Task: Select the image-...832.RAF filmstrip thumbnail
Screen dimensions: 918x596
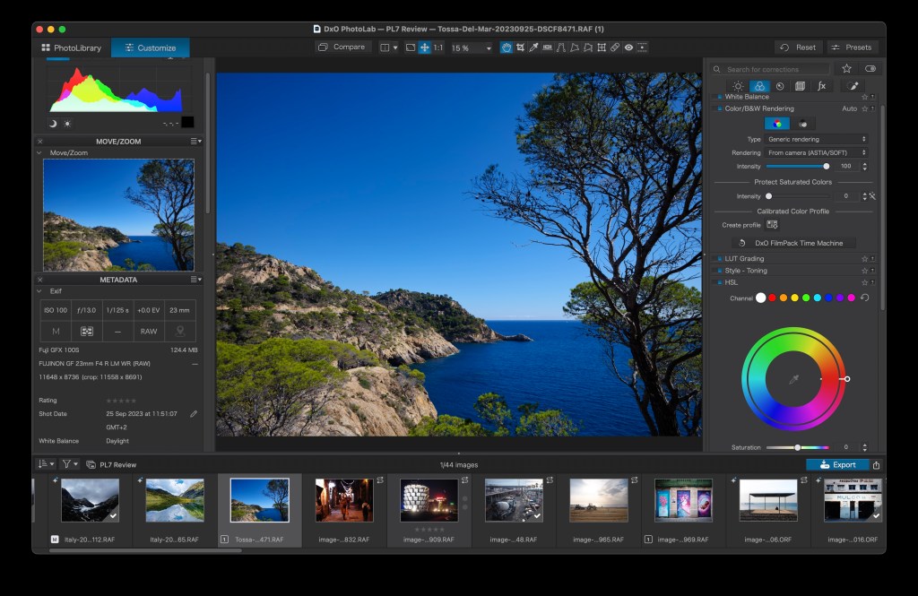Action: (x=343, y=502)
